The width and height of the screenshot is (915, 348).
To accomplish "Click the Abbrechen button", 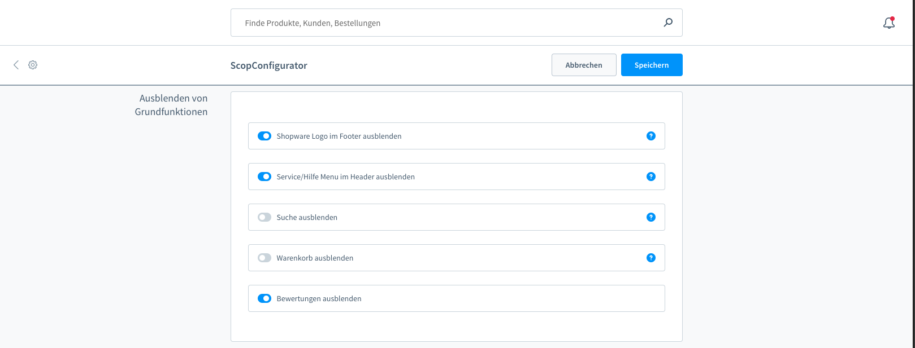I will 584,65.
